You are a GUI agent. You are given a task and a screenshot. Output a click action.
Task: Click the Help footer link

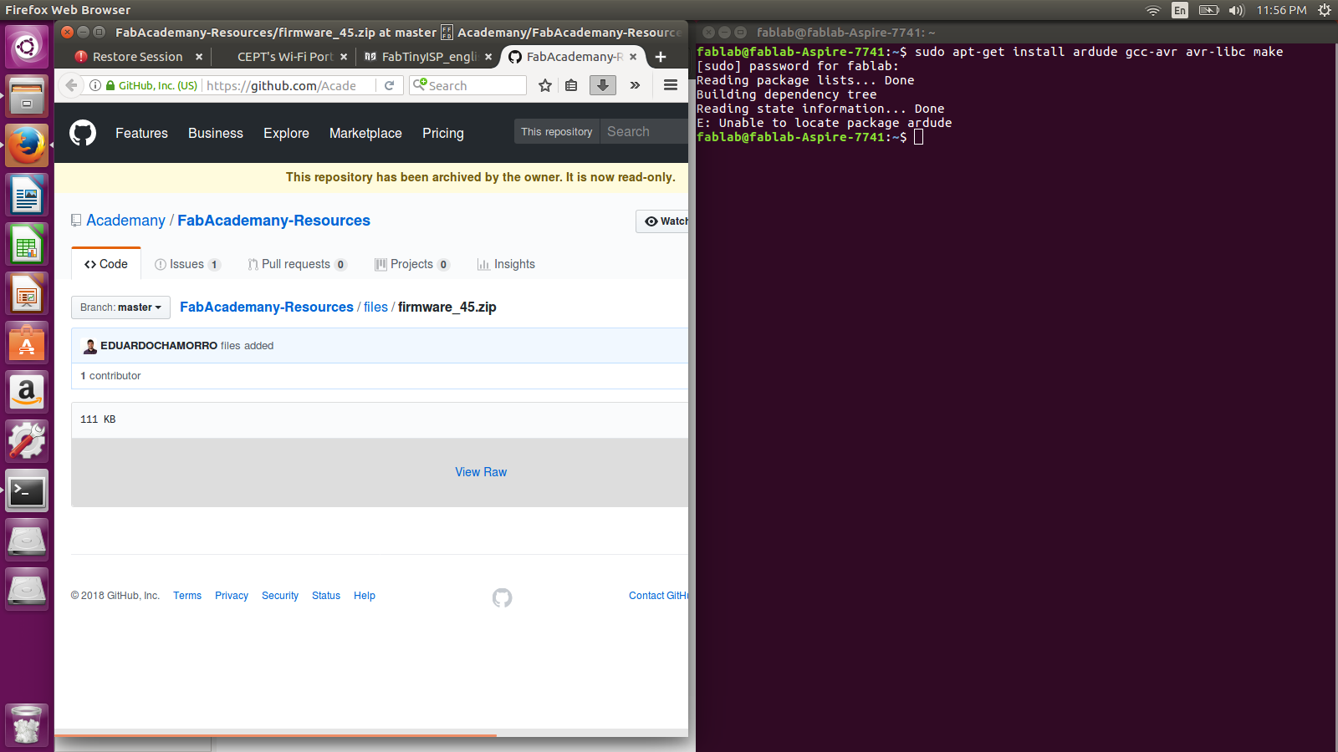pyautogui.click(x=365, y=596)
